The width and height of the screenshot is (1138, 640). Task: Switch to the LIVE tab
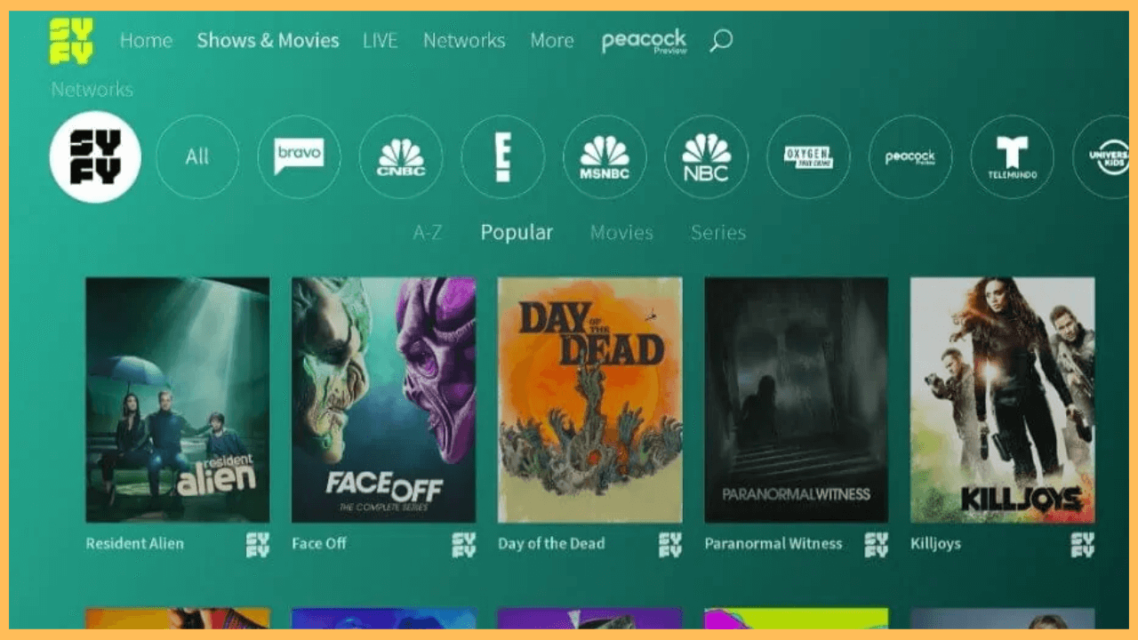pos(380,40)
